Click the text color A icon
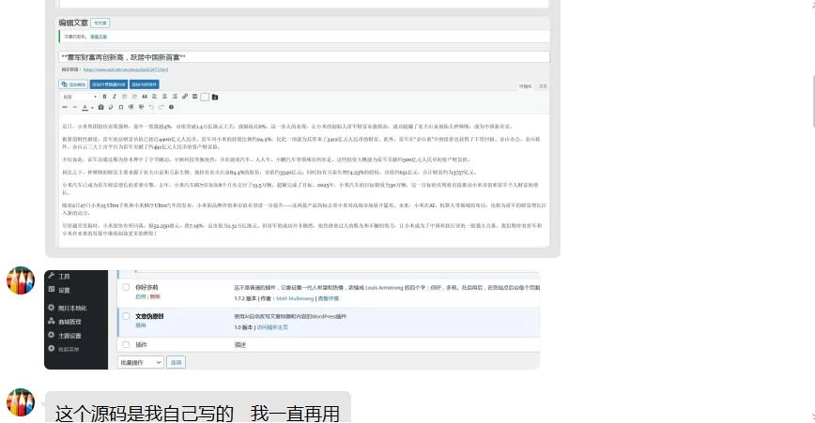The image size is (815, 423). point(85,108)
